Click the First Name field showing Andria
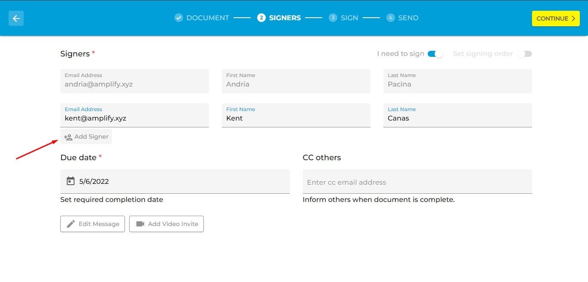This screenshot has width=588, height=282. pyautogui.click(x=296, y=81)
